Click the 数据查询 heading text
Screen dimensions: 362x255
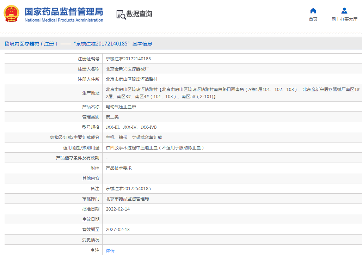click(x=139, y=14)
